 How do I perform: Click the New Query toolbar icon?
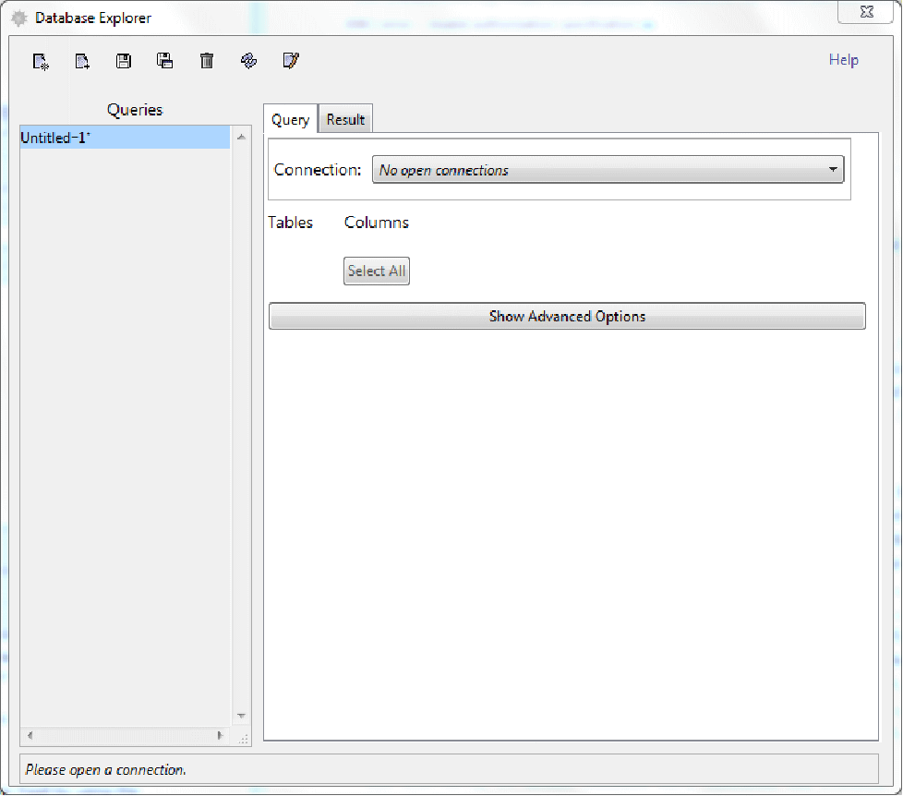[41, 62]
